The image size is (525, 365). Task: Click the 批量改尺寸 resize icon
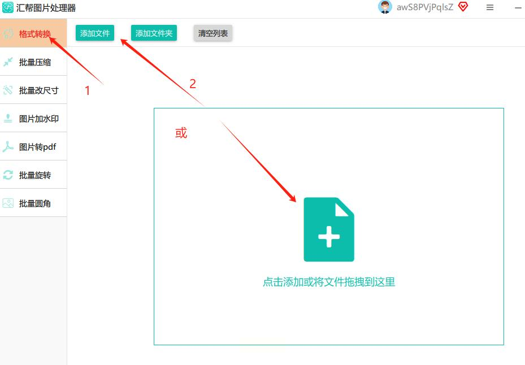tap(8, 90)
